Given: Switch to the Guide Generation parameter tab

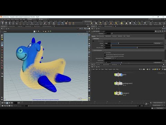Looking at the screenshot, I should pos(100,36).
